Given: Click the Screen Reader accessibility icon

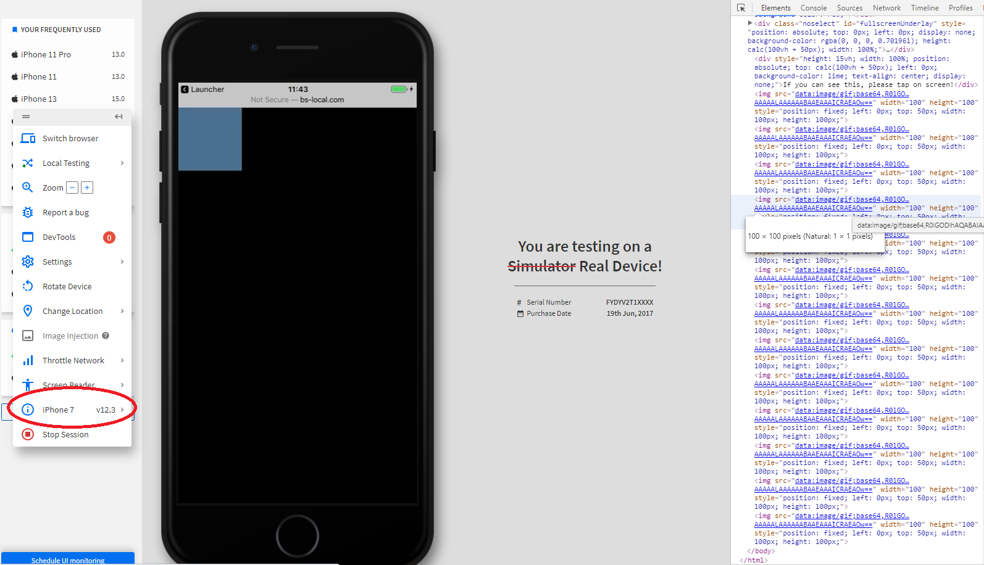Looking at the screenshot, I should click(x=28, y=385).
